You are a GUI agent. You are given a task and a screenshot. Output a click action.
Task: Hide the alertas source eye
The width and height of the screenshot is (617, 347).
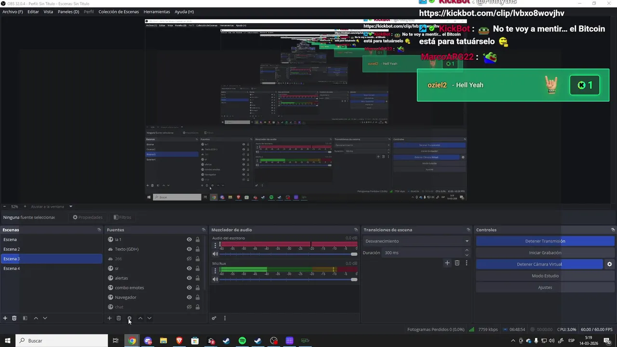coord(189,278)
